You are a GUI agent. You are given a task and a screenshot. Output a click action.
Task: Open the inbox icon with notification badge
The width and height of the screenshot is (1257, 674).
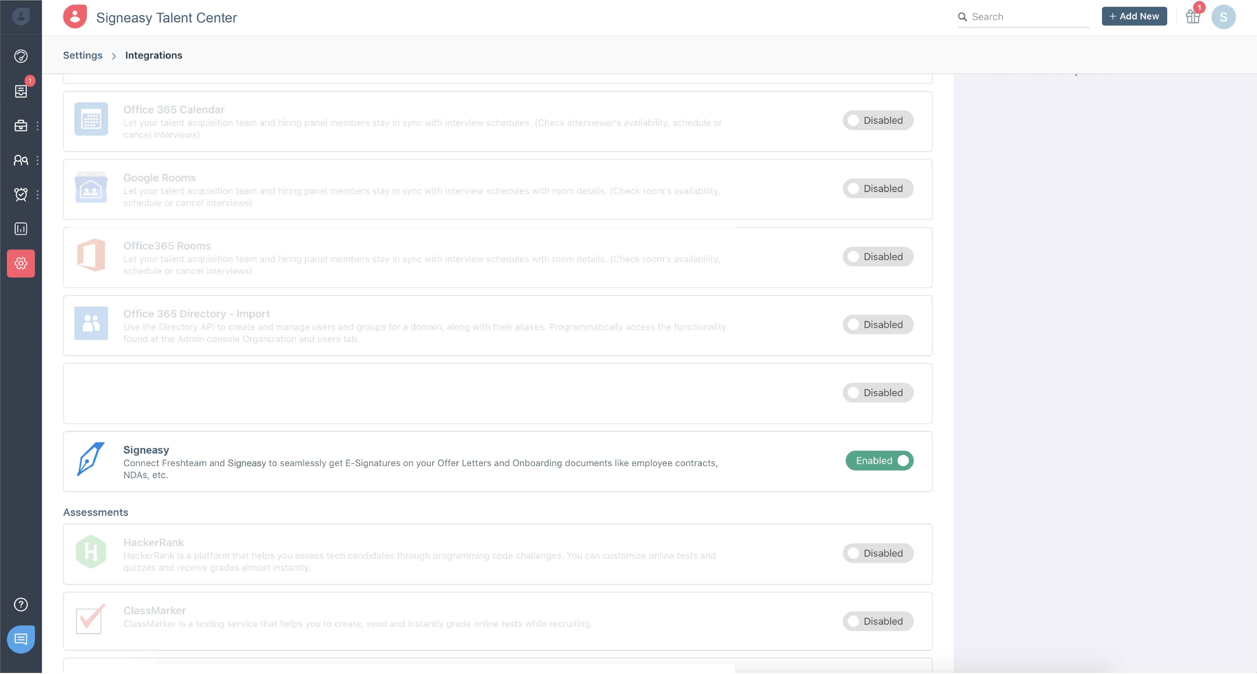20,91
